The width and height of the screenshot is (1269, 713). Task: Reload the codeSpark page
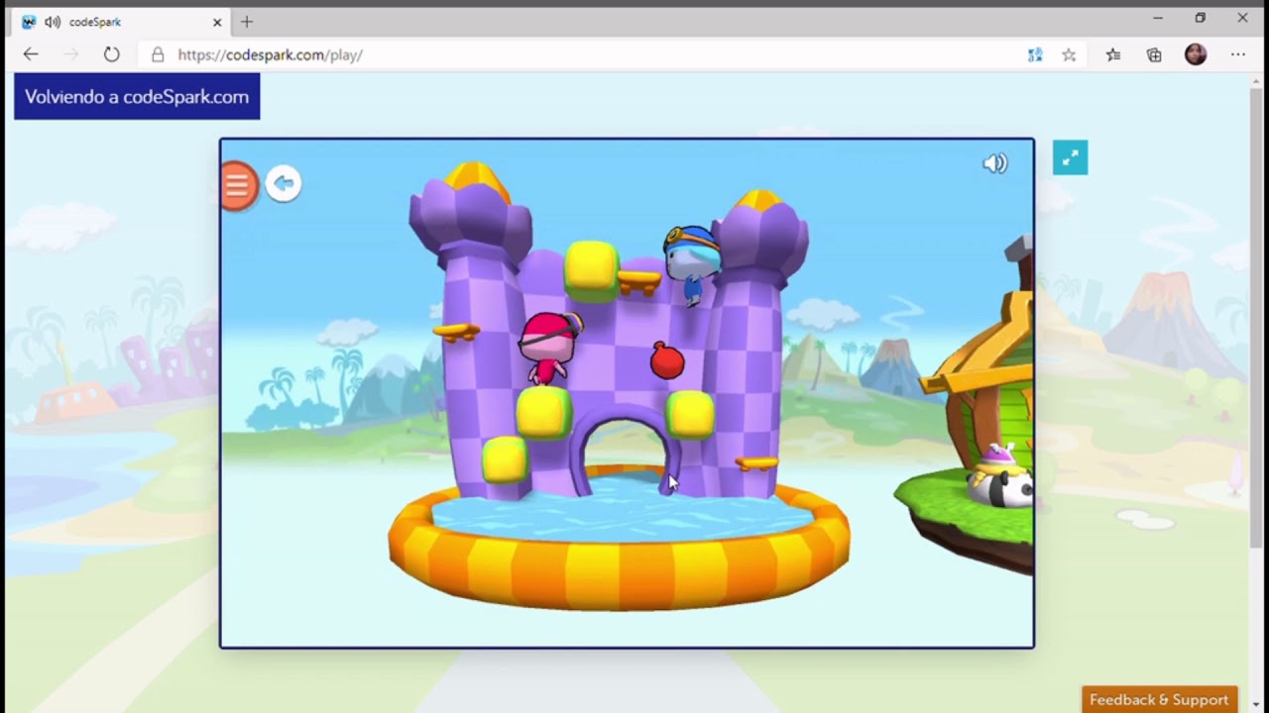pos(111,54)
